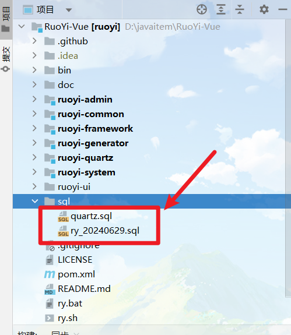Select the ry.sh file
Screen dimensions: 291x335
pos(68,318)
